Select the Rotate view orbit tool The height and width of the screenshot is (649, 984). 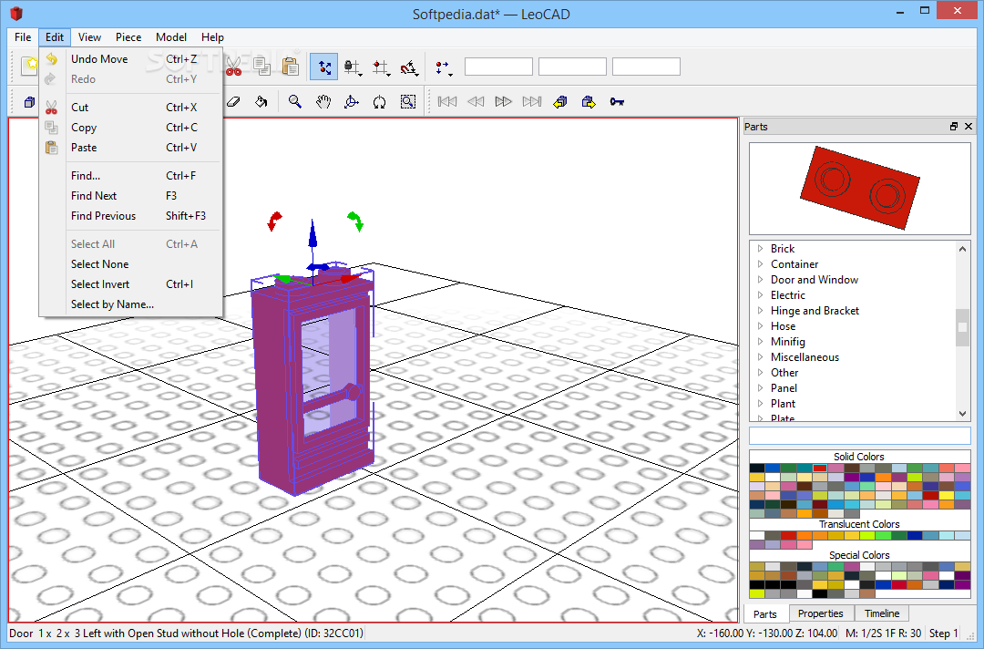pyautogui.click(x=352, y=102)
